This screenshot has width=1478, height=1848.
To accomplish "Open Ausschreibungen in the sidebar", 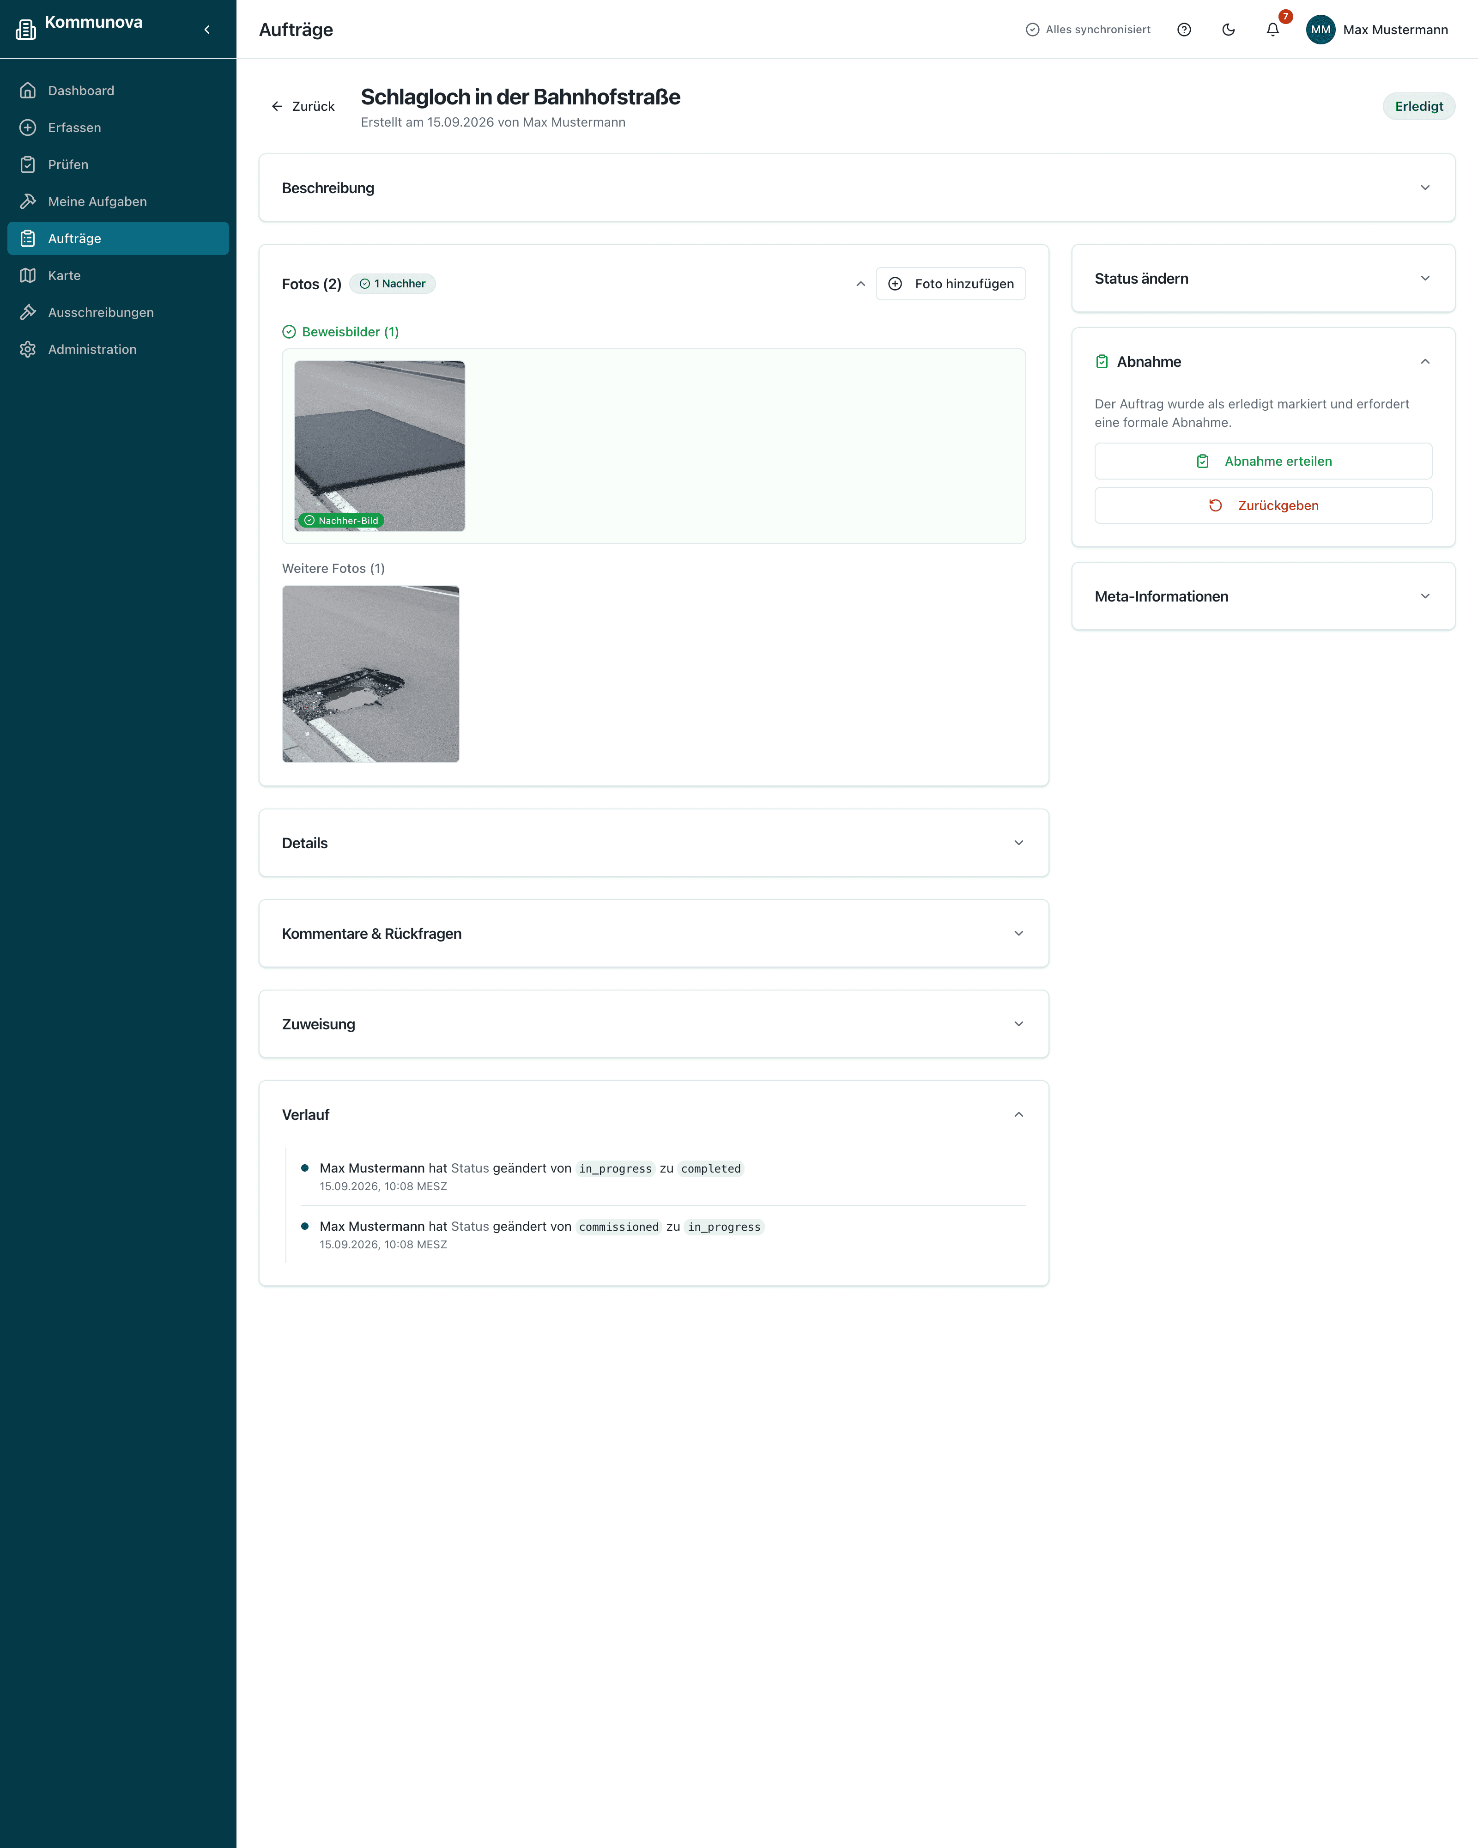I will 118,312.
